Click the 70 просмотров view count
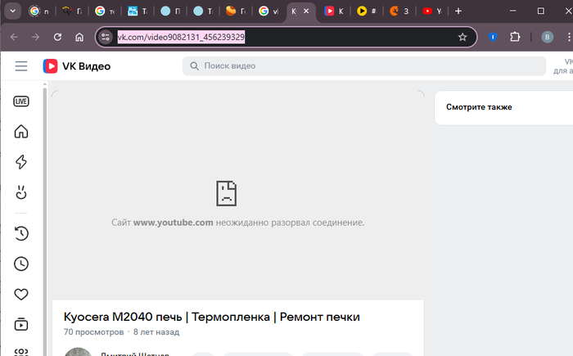The width and height of the screenshot is (573, 356). [93, 332]
